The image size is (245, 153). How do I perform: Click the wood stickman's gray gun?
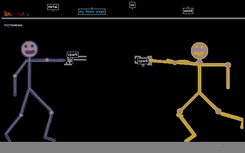143,61
